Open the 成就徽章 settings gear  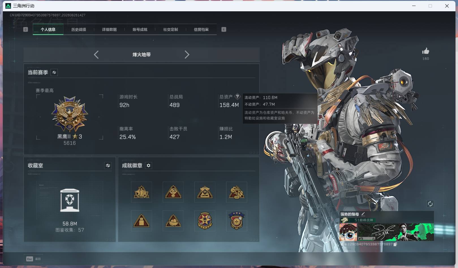tap(149, 165)
